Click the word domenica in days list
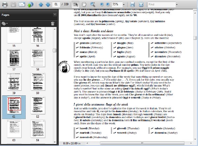 (x=160, y=133)
